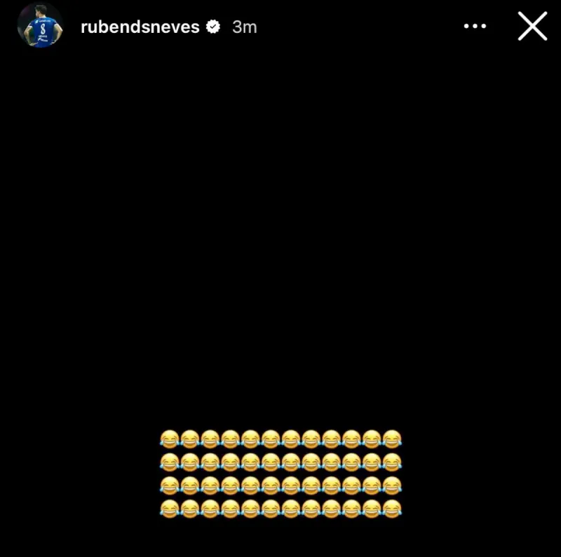Click the 3m timestamp

point(244,27)
